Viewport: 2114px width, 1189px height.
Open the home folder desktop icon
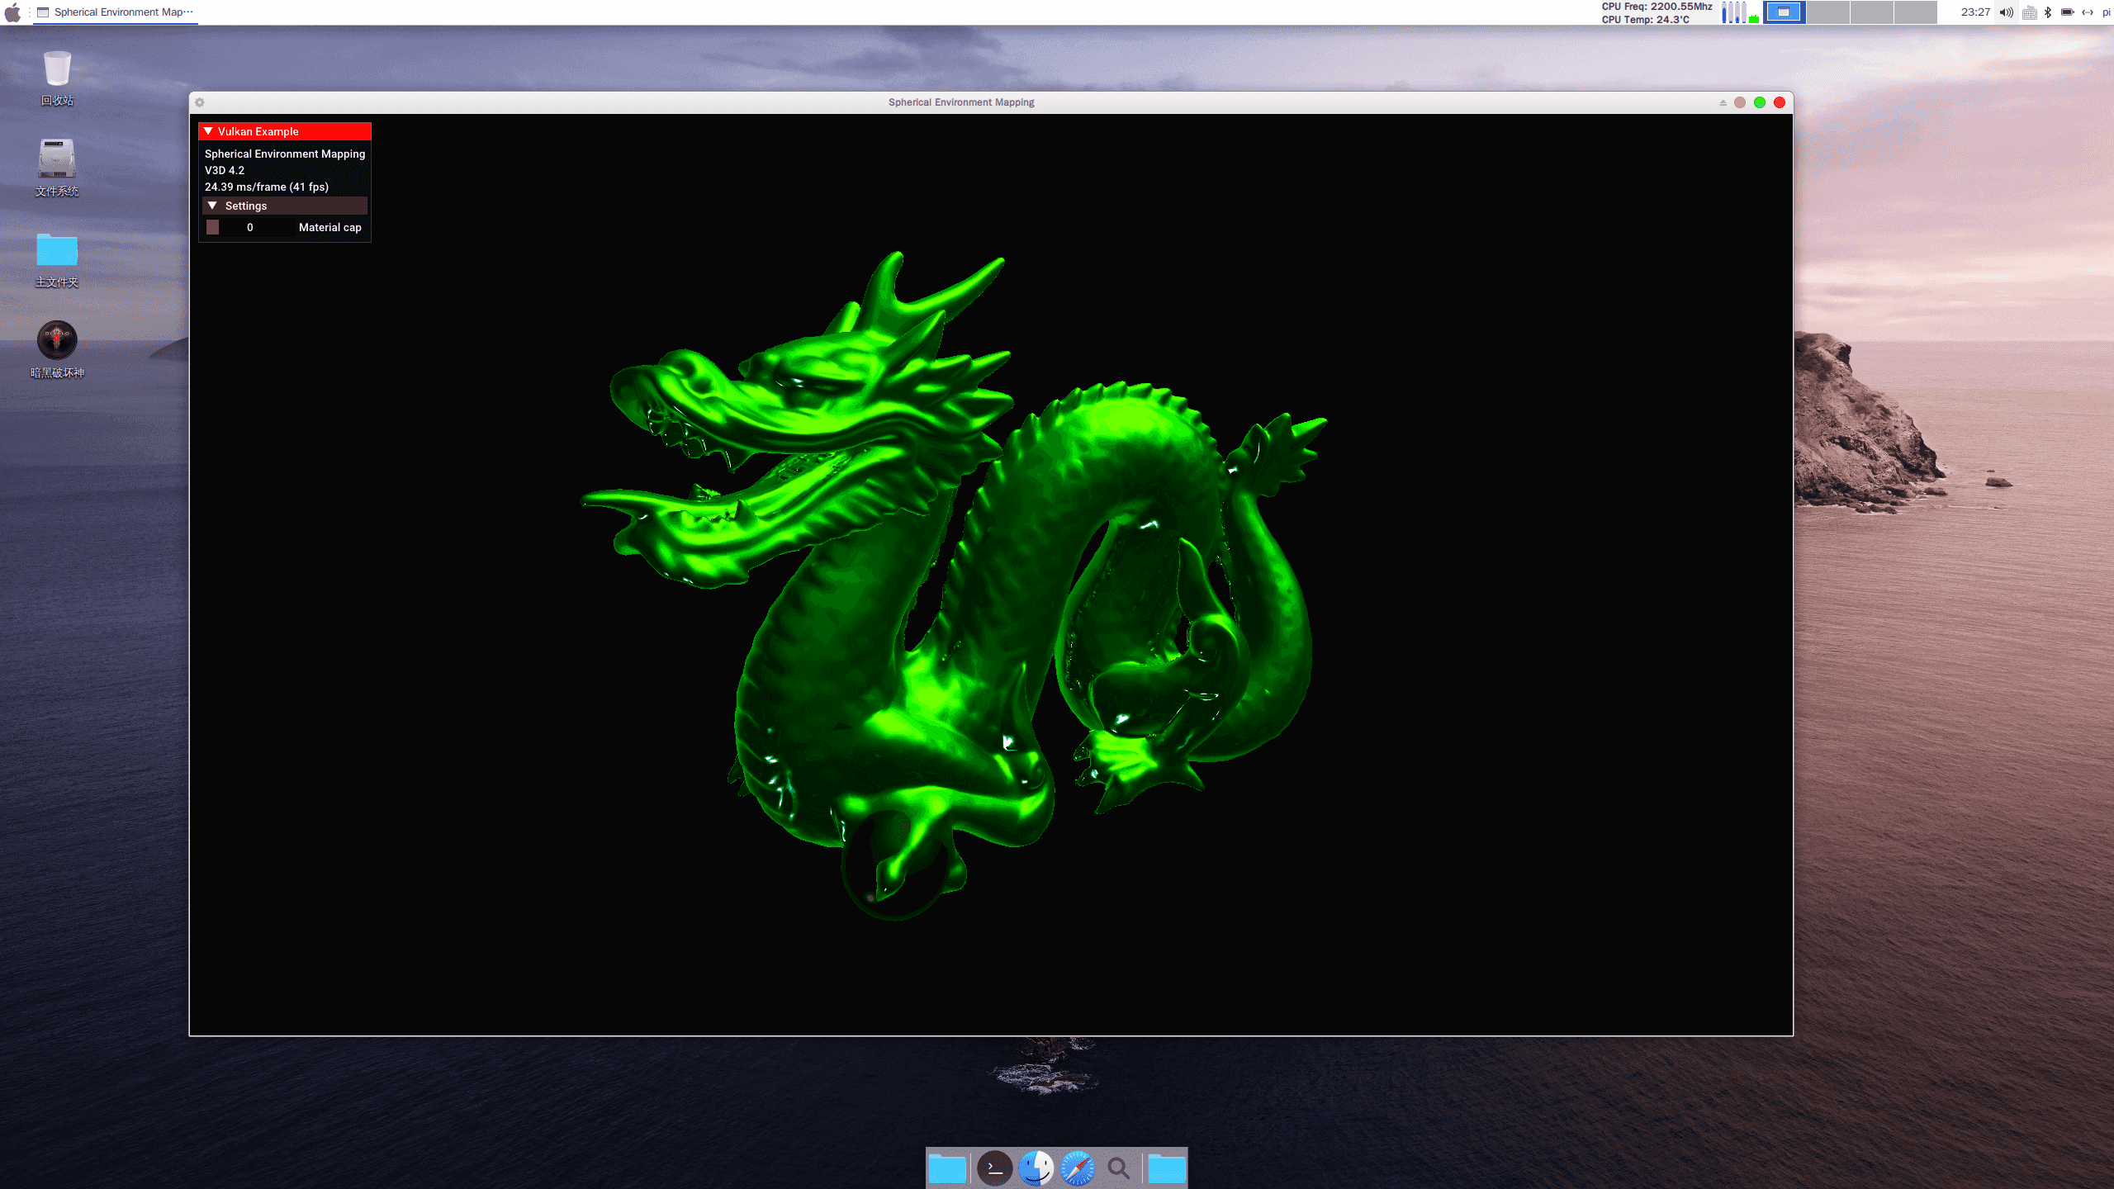[x=57, y=250]
